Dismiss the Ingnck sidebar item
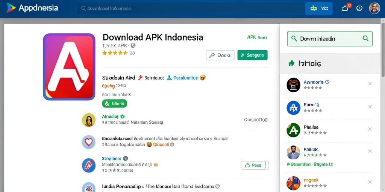This screenshot has width=385, height=192. coord(370,182)
